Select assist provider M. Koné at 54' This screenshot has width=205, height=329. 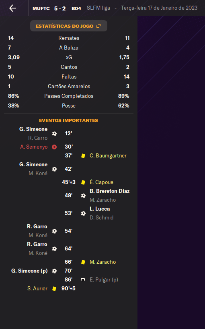click(38, 236)
